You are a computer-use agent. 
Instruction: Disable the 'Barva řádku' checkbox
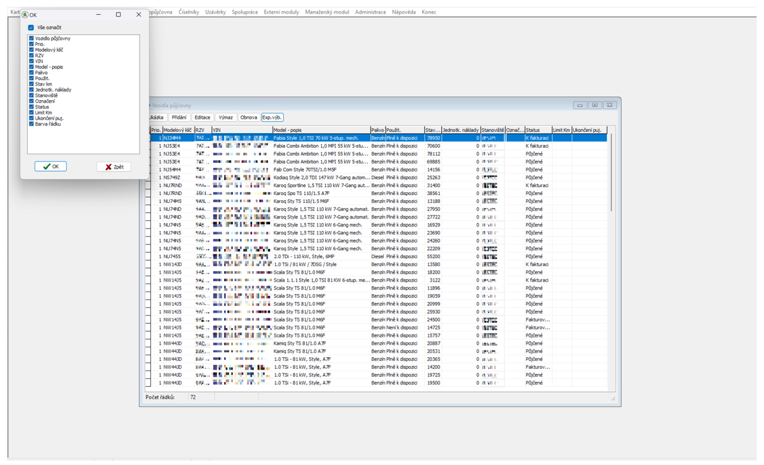32,124
